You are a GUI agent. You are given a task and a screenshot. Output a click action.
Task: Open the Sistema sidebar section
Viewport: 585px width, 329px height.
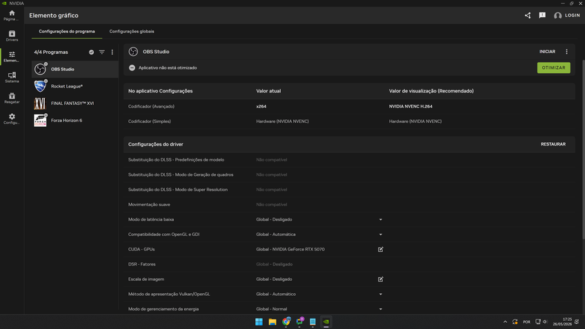[12, 77]
